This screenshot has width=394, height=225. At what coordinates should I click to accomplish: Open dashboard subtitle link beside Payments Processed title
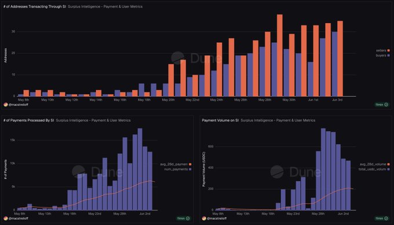[x=93, y=120]
